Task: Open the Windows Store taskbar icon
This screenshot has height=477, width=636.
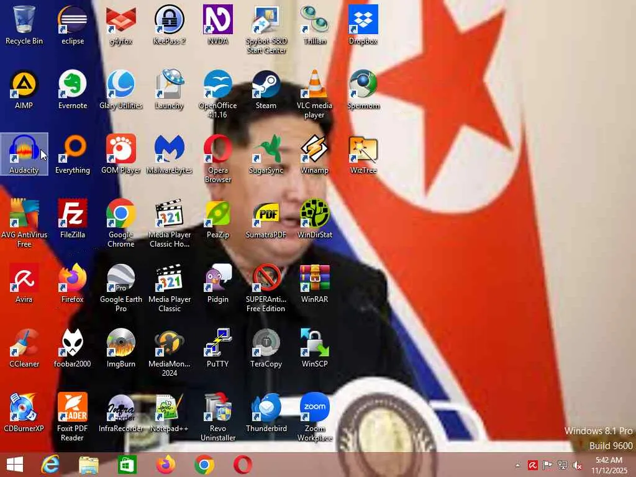Action: pyautogui.click(x=127, y=465)
